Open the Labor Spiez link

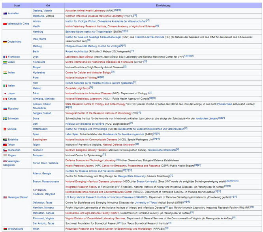(x=72, y=135)
